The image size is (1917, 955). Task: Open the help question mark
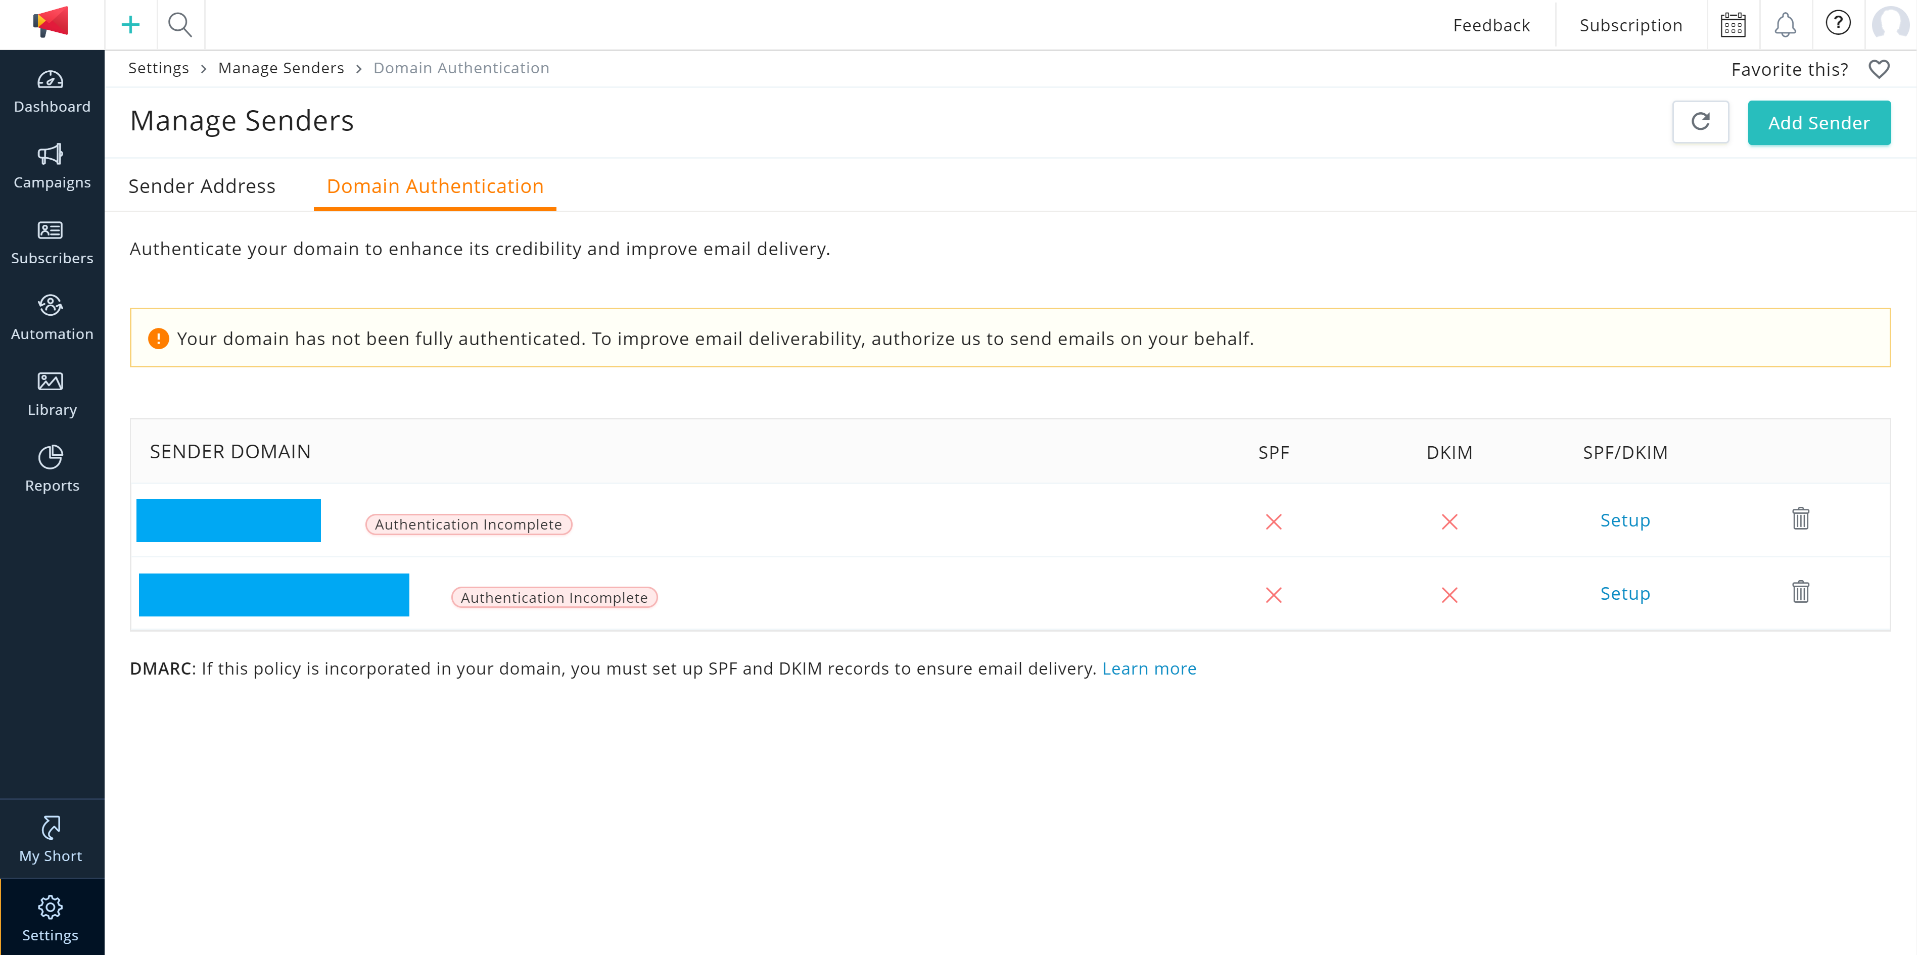(x=1837, y=24)
